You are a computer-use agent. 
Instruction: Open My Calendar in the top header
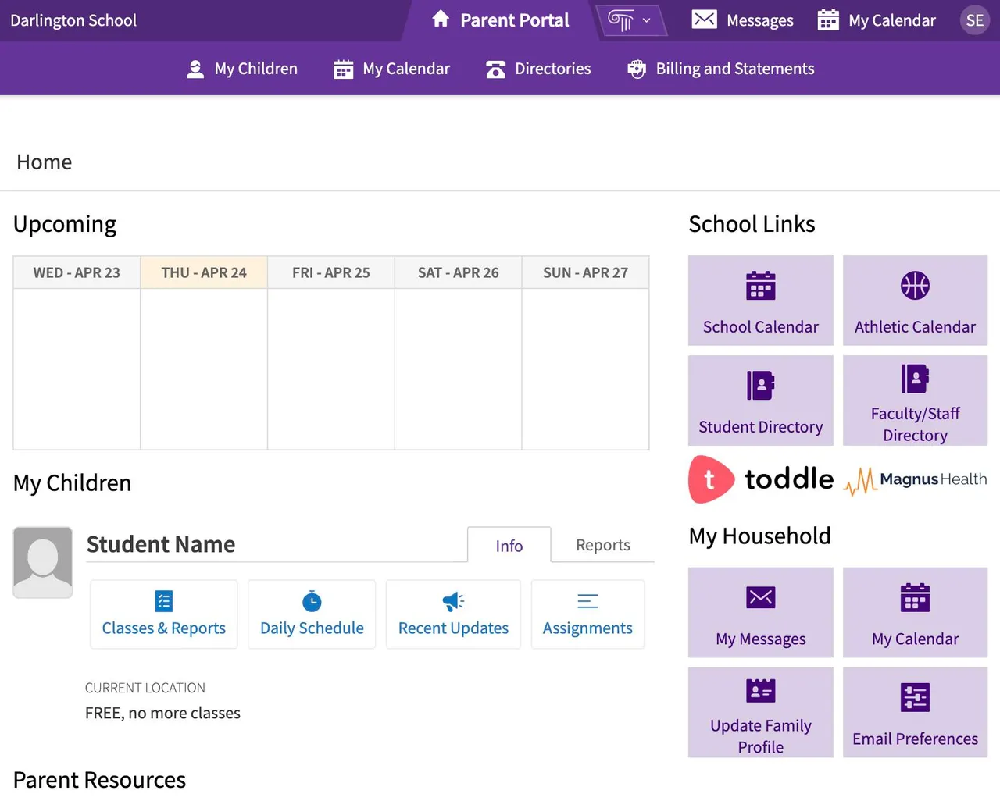[877, 20]
